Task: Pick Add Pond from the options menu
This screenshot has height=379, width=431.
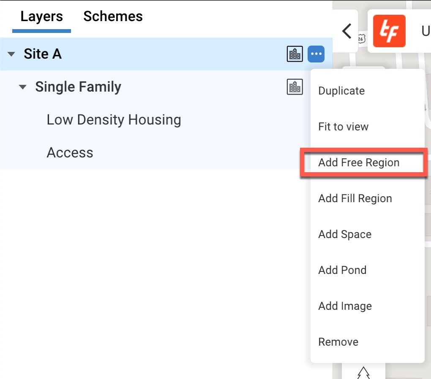Action: coord(342,270)
